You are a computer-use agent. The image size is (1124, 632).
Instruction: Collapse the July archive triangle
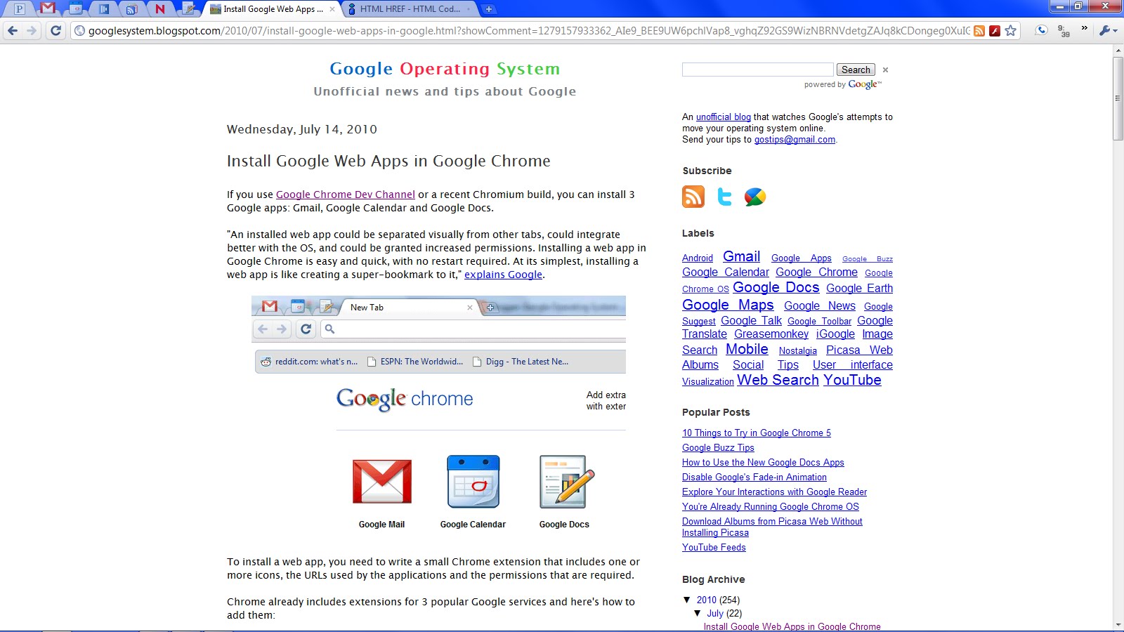tap(698, 613)
